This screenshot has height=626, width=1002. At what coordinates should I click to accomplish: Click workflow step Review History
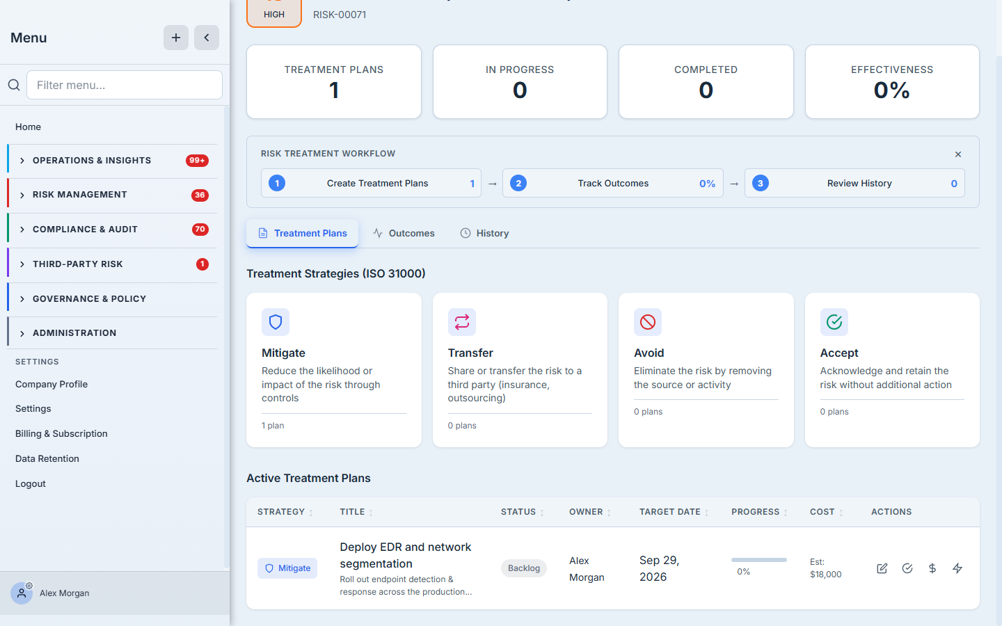pos(854,183)
